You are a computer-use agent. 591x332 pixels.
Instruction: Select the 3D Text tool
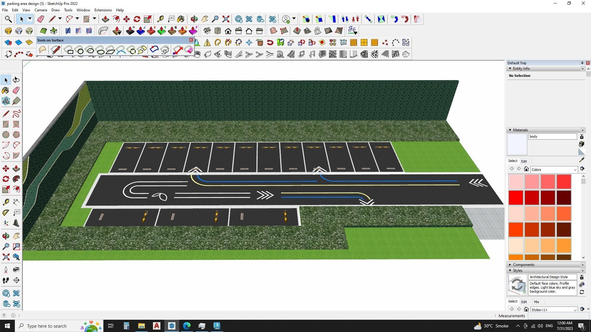tap(16, 223)
